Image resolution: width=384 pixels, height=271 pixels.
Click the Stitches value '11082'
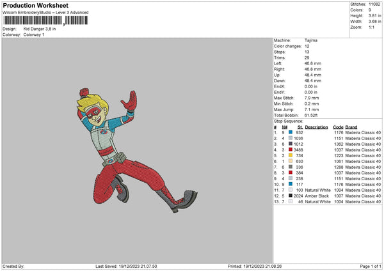click(374, 4)
